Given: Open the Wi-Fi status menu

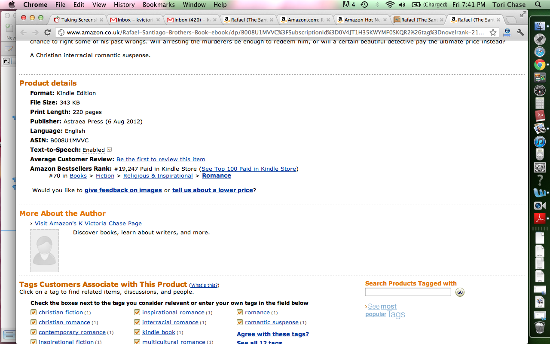Looking at the screenshot, I should tap(390, 5).
